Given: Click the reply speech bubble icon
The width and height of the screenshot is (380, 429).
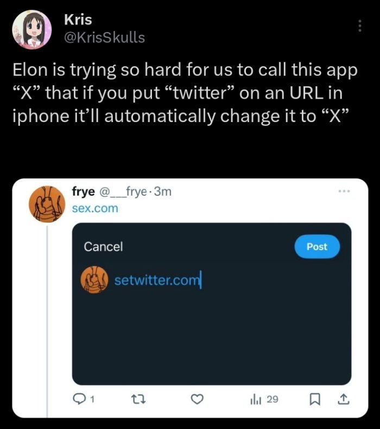Looking at the screenshot, I should pyautogui.click(x=79, y=400).
